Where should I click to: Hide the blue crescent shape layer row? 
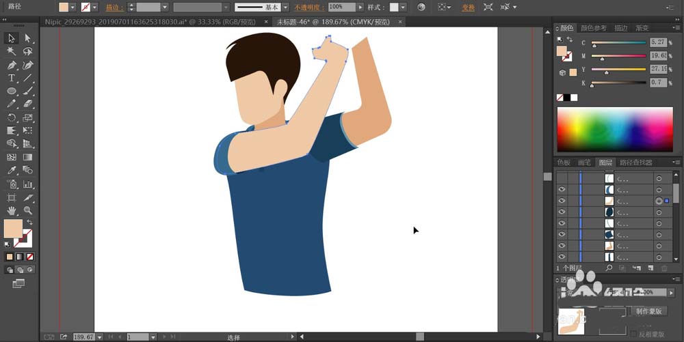tap(562, 190)
